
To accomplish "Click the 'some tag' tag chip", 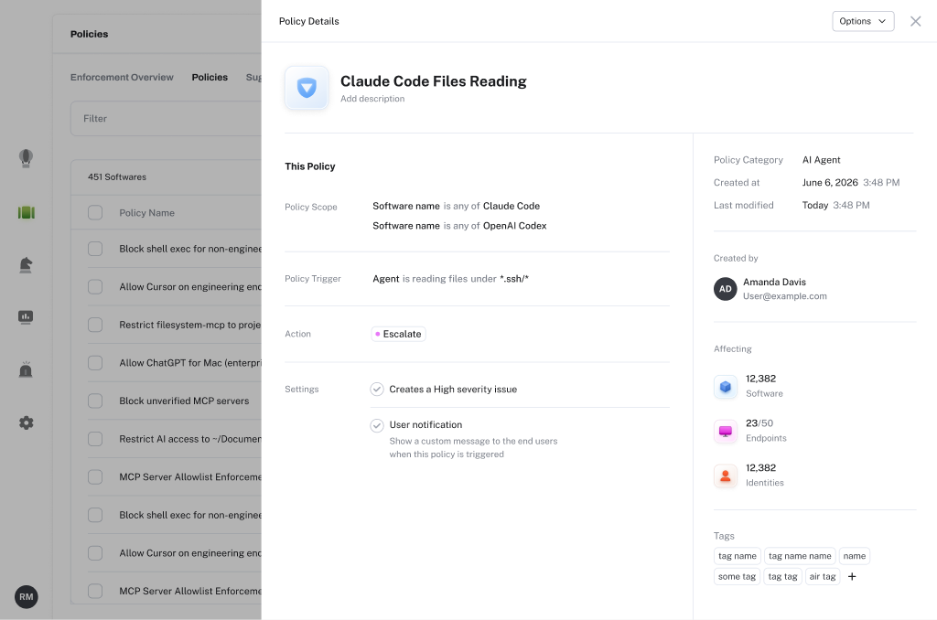I will point(737,576).
